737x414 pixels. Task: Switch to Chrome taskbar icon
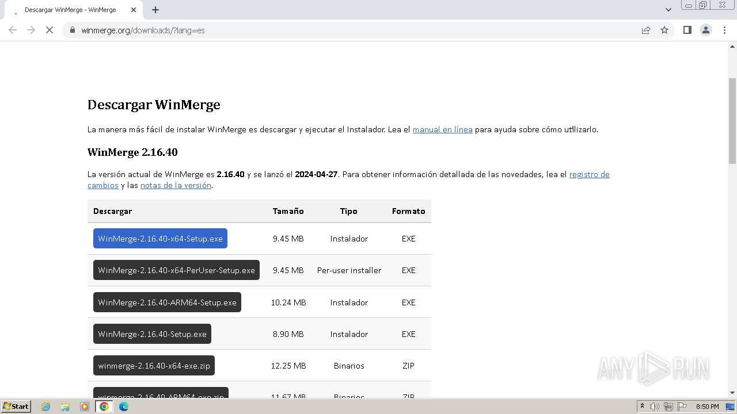click(x=104, y=407)
